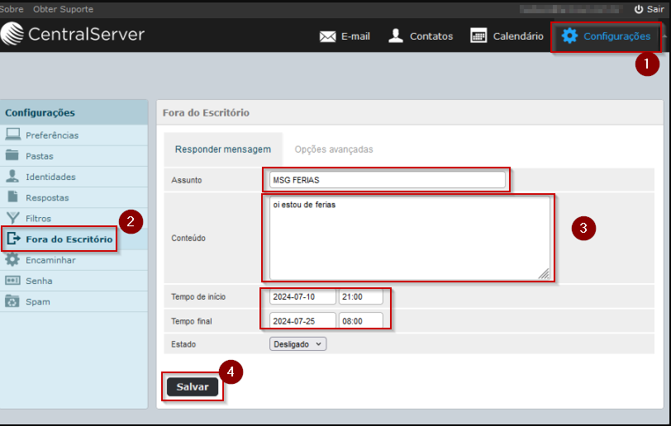Click the Obter Suporte link
This screenshot has height=426, width=671.
tap(63, 9)
